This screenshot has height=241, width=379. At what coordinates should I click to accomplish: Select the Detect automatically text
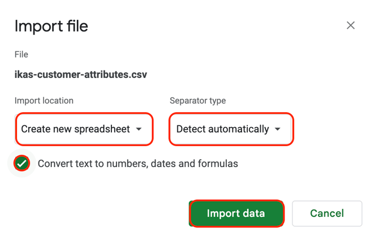(222, 129)
